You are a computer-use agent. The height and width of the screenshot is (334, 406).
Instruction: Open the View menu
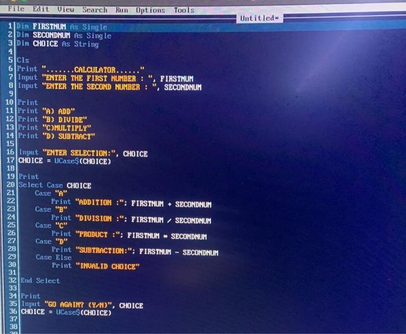click(x=66, y=10)
